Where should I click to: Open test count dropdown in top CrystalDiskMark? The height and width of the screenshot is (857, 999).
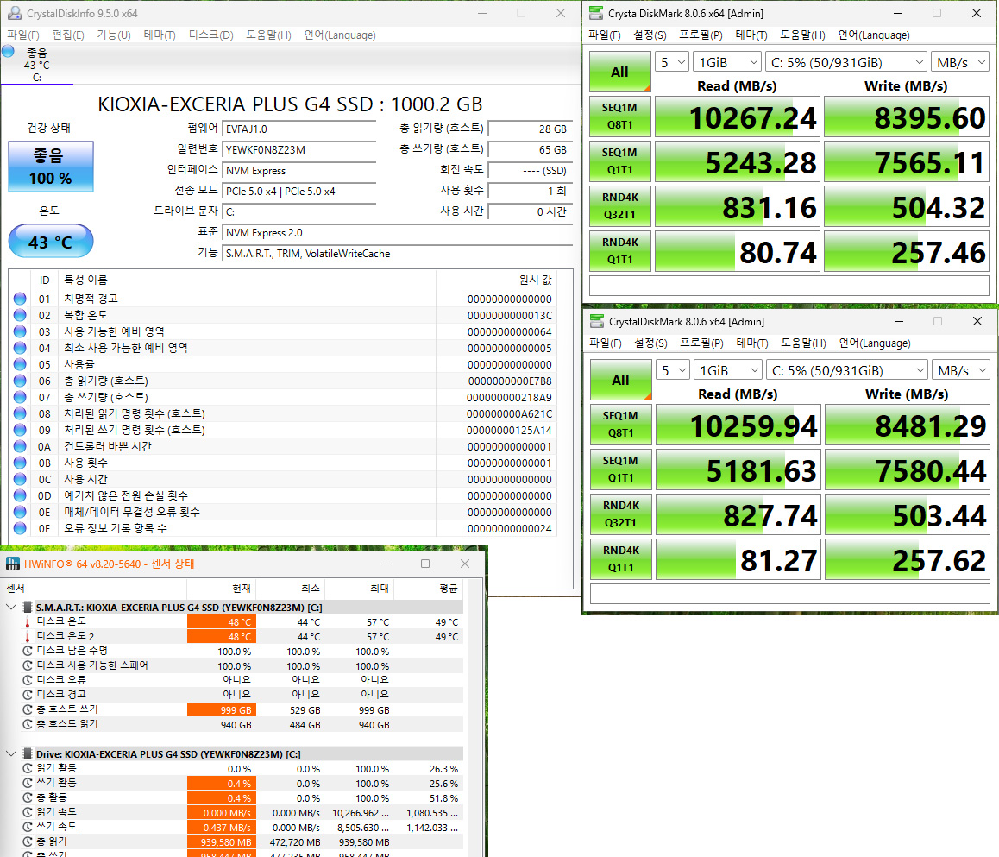pyautogui.click(x=672, y=62)
